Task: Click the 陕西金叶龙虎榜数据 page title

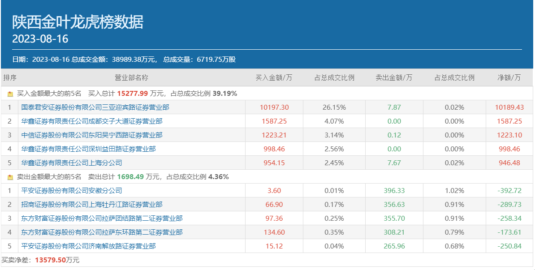Action: pos(78,21)
